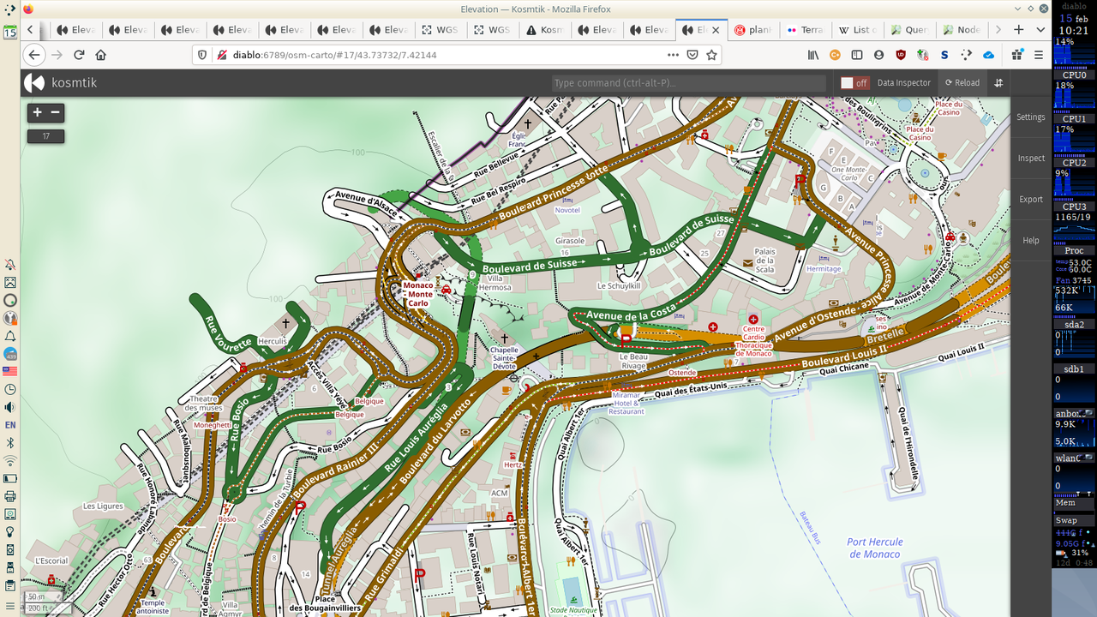1097x617 pixels.
Task: Reload the map with Reload button
Action: pos(962,83)
